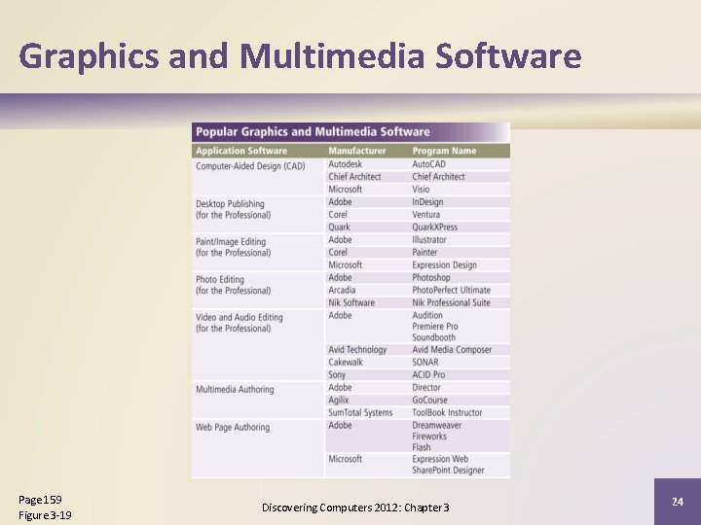
Task: Click the Visio program name
Action: pyautogui.click(x=421, y=190)
